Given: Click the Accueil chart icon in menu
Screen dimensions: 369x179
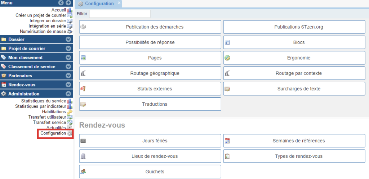Looking at the screenshot, I should (x=70, y=10).
